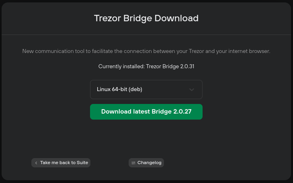Image resolution: width=293 pixels, height=183 pixels.
Task: Click the word 'Download' on the green button
Action: click(116, 112)
